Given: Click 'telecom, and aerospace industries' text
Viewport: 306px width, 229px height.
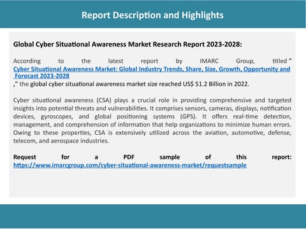Looking at the screenshot, I should pos(61,141).
